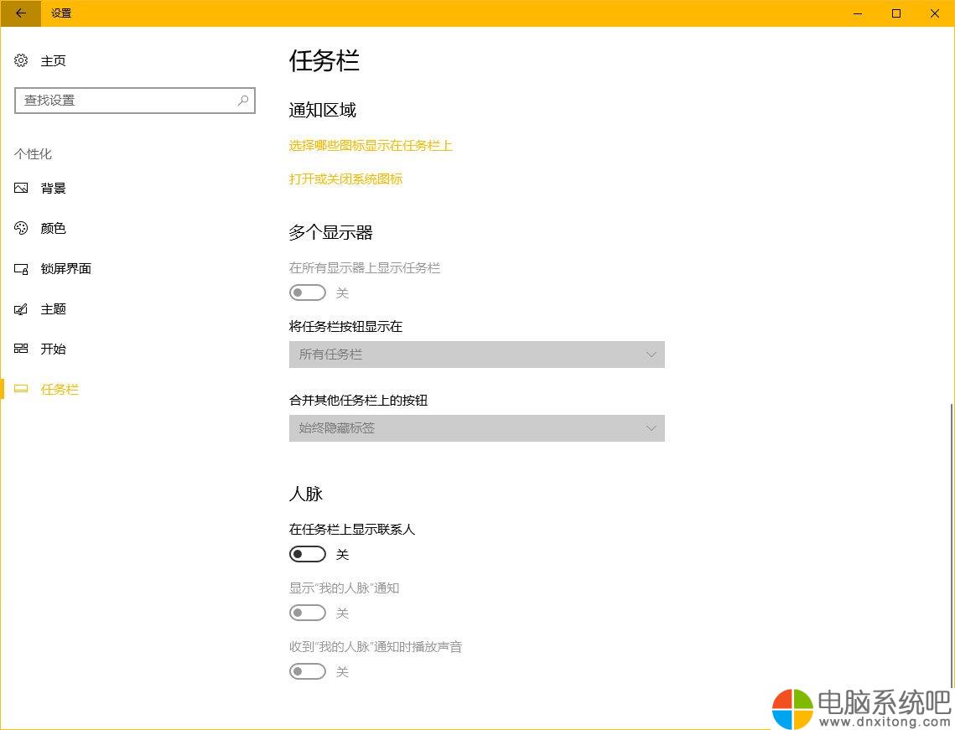Maximize the 设置 window
The width and height of the screenshot is (955, 730).
pos(896,13)
